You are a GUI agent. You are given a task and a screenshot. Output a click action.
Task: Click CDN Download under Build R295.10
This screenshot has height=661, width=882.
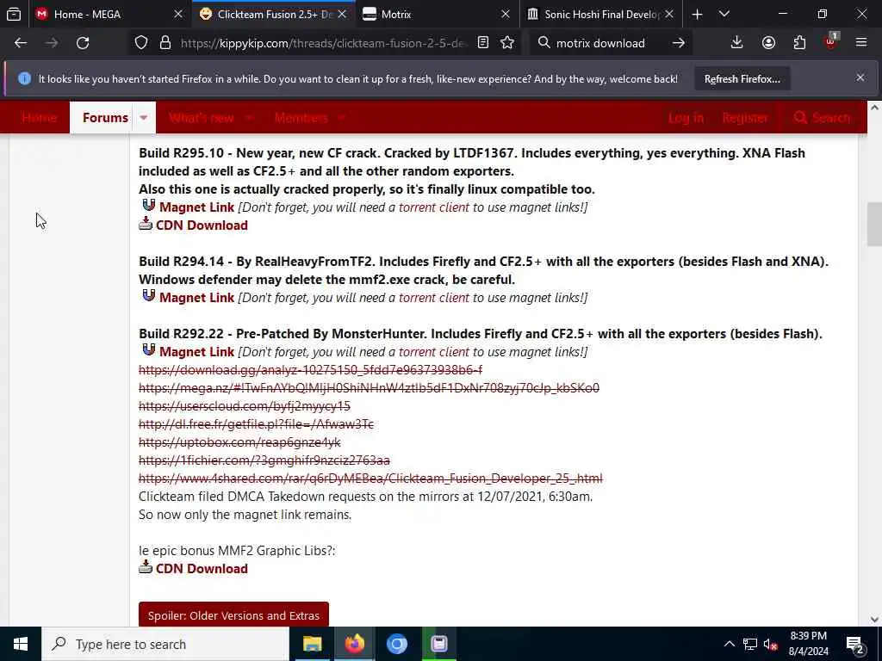coord(202,225)
